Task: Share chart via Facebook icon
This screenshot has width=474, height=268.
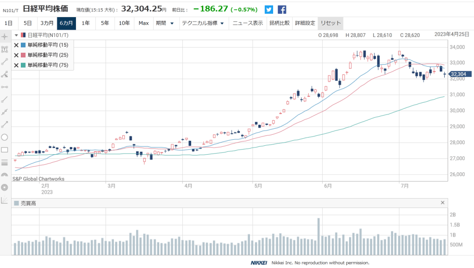Action: pos(281,9)
